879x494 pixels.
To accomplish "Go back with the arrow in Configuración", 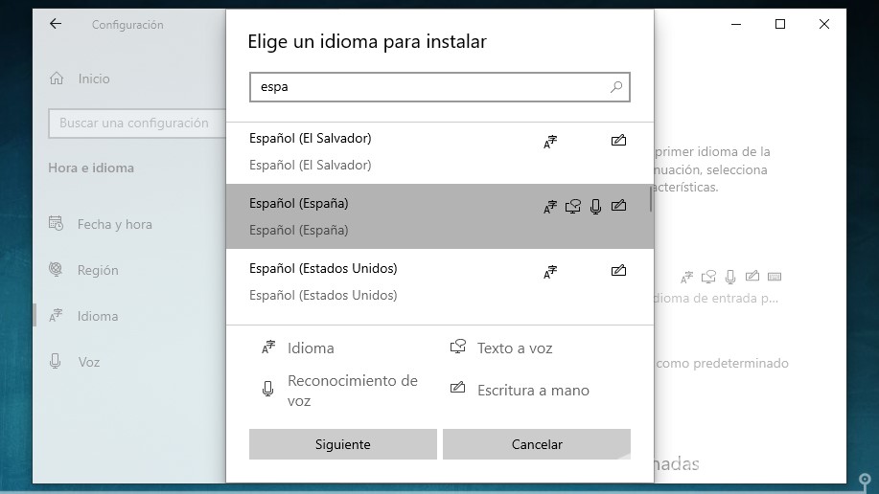I will [x=56, y=24].
